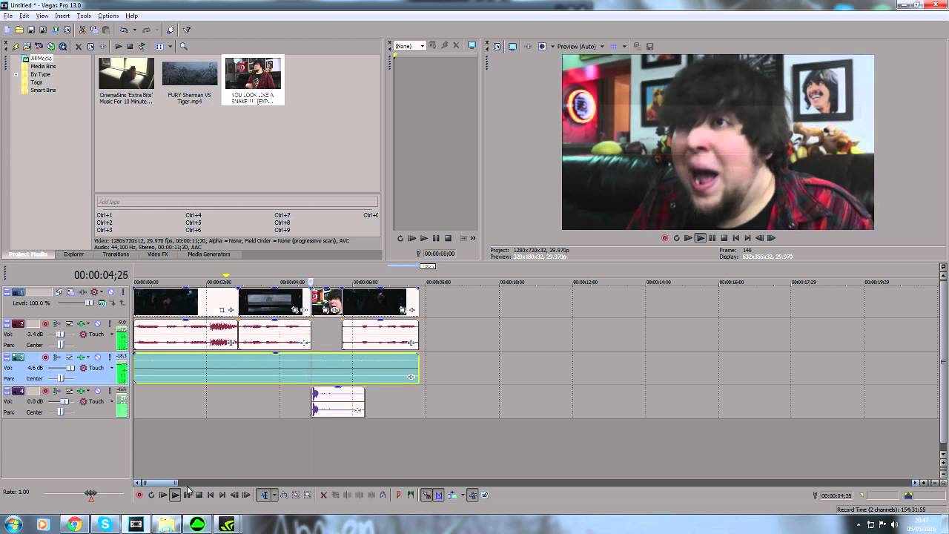Mute audio track 3
This screenshot has width=949, height=534.
pos(97,357)
